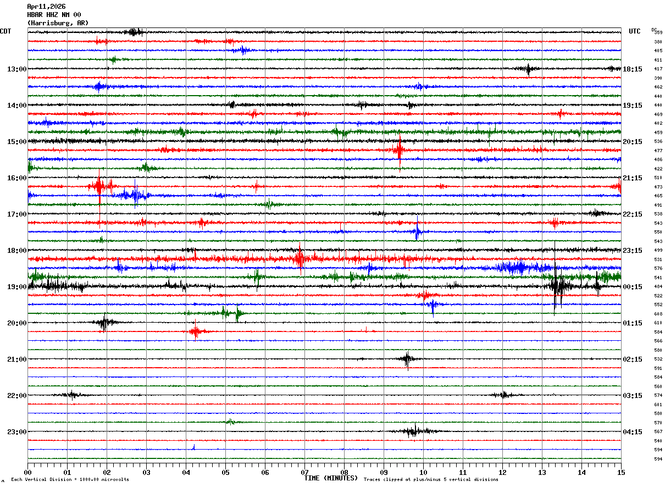Click minute tick label "01" on bottom axis

coord(67,473)
